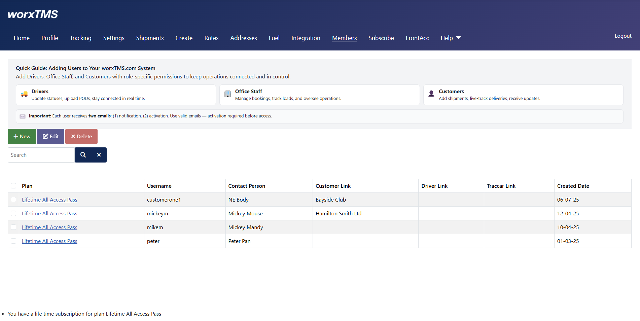This screenshot has height=321, width=640.
Task: Click the worxTMS logo
Action: coord(32,14)
